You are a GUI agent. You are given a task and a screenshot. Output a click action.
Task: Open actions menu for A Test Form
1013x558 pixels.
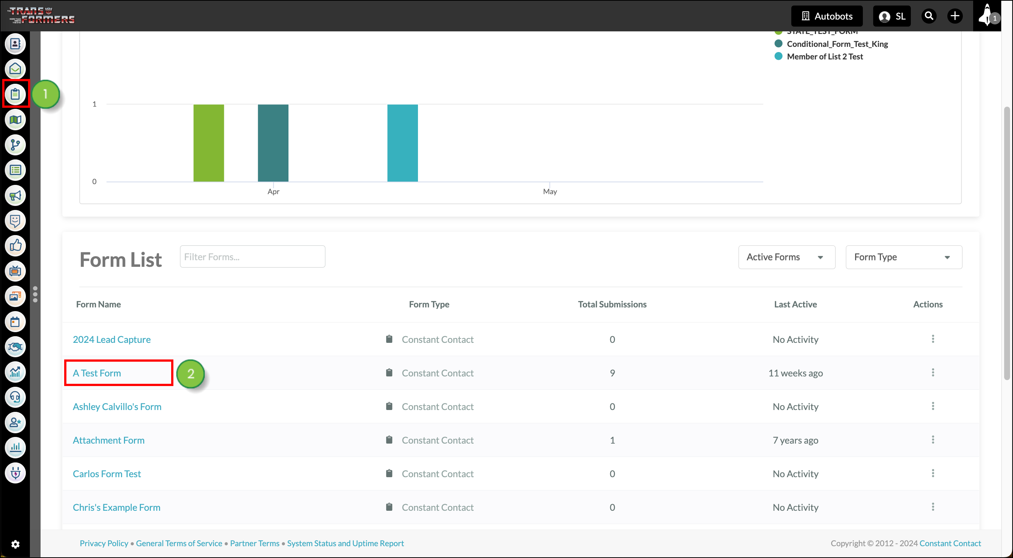tap(933, 372)
